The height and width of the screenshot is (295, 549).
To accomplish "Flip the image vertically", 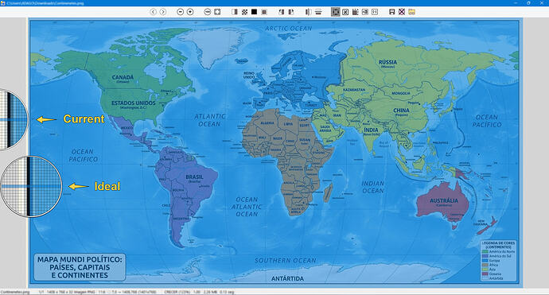I will tap(318, 12).
